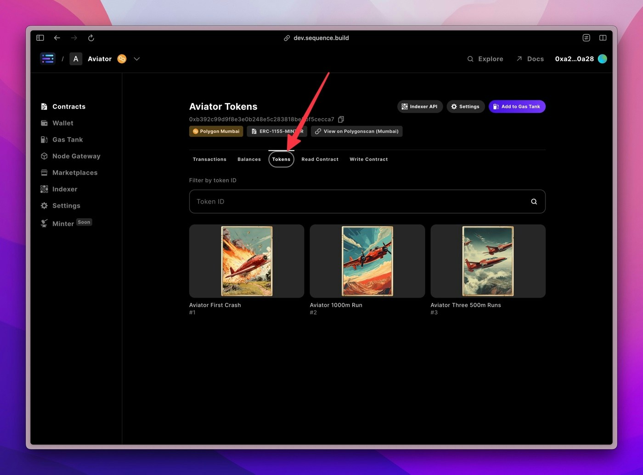Click the search icon in the Token ID field

(x=534, y=202)
